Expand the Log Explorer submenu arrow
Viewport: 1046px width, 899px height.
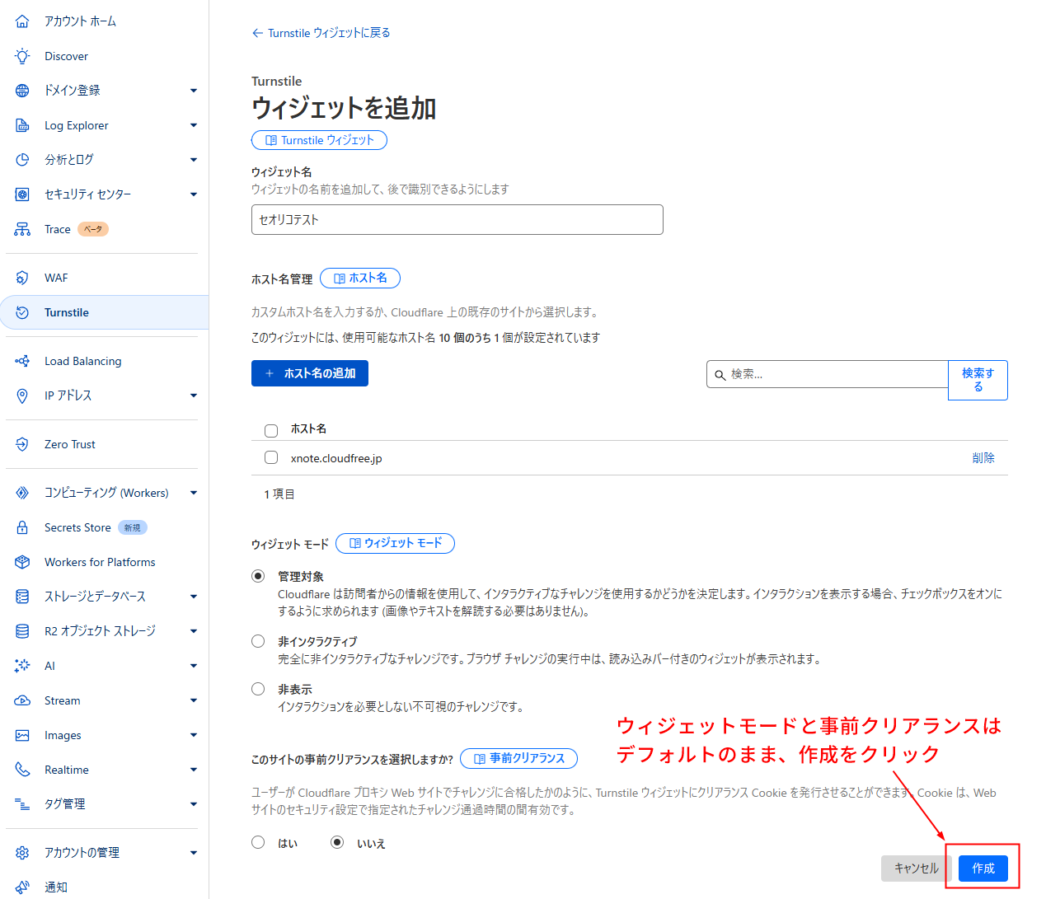(x=194, y=125)
